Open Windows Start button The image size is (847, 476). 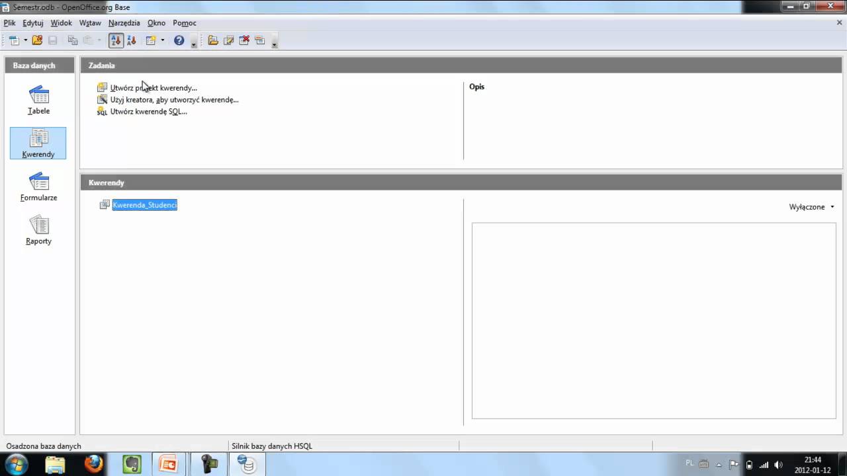[16, 464]
